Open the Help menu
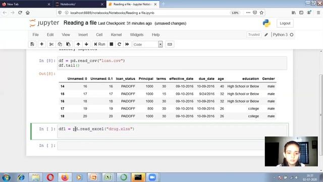Viewport: 323px width, 182px height. click(x=156, y=35)
